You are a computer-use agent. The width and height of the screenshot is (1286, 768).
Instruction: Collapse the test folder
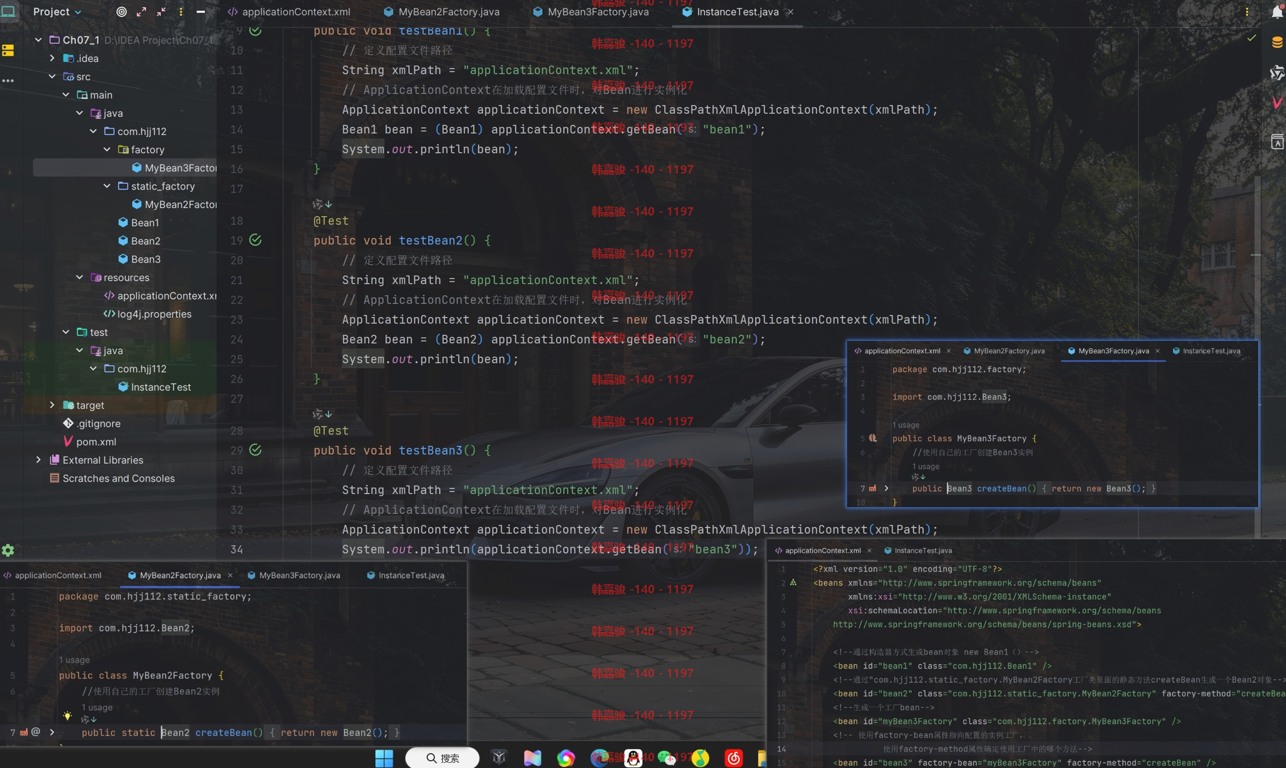click(66, 332)
